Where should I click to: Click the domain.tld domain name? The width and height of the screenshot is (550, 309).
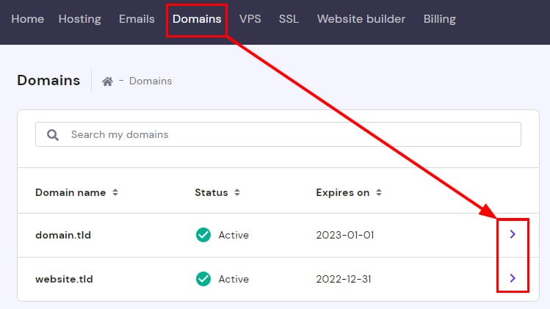63,236
